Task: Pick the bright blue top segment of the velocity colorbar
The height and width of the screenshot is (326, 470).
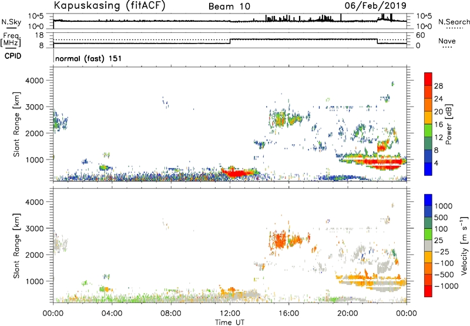Action: pyautogui.click(x=428, y=200)
